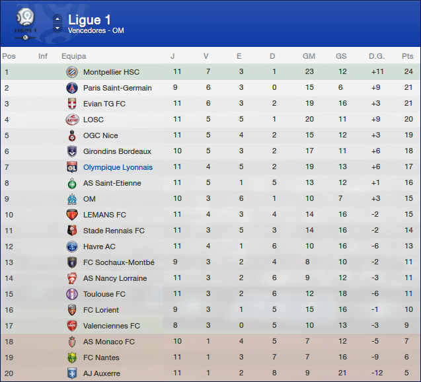Viewport: 421px width, 382px height.
Task: Click the Stade Rennais FC crest
Action: (71, 231)
